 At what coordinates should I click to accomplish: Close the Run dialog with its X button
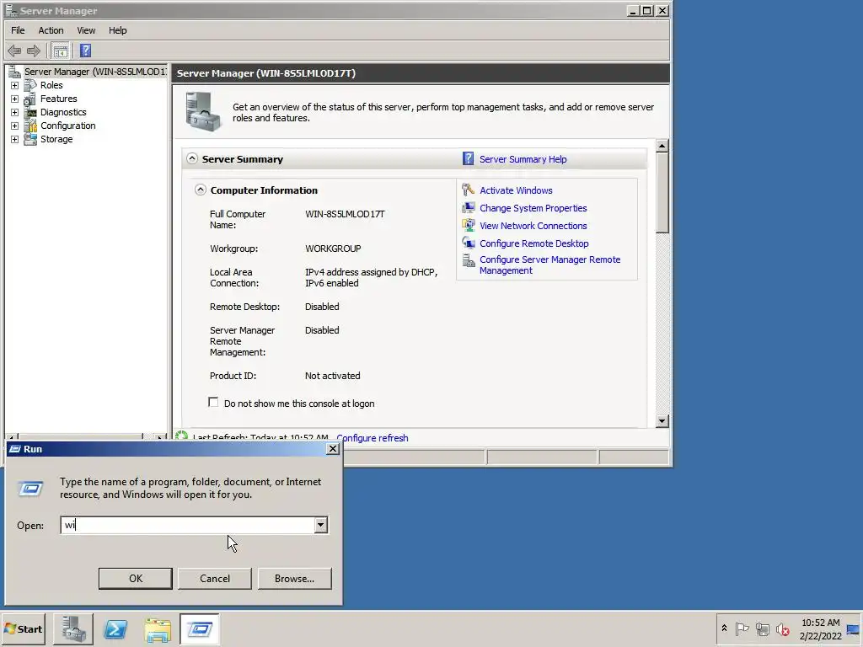pos(332,449)
